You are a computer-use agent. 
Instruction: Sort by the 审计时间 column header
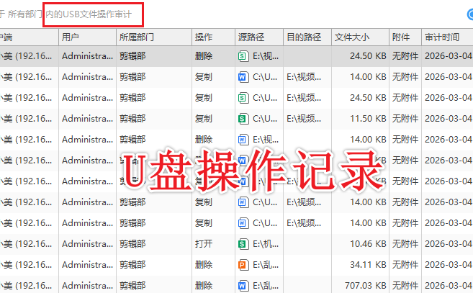pos(447,37)
